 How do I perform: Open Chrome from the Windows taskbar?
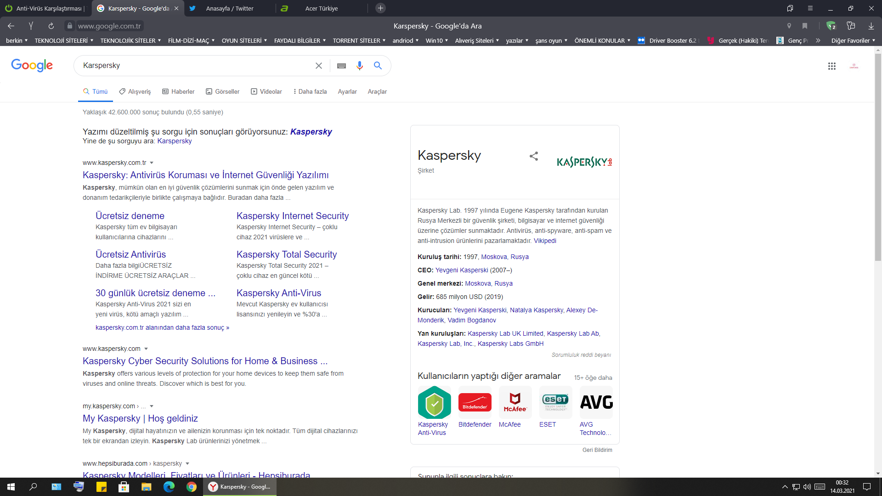pyautogui.click(x=192, y=487)
